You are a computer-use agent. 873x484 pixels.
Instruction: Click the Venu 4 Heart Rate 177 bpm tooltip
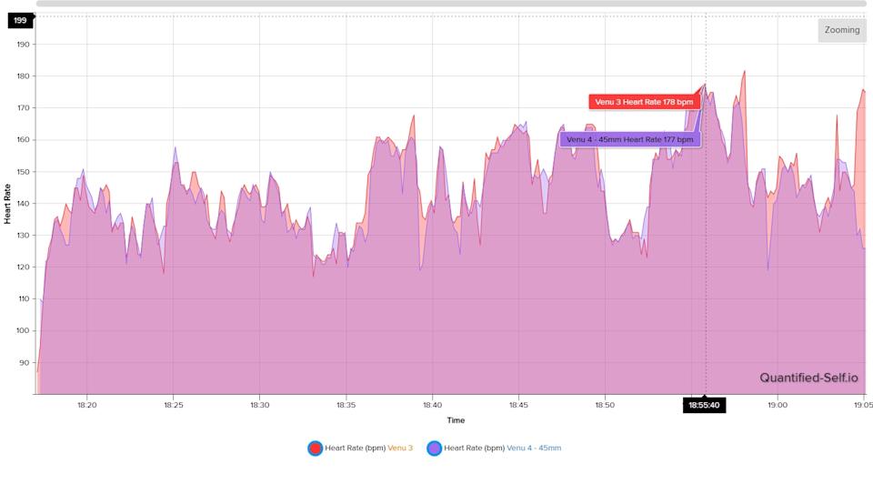point(629,139)
